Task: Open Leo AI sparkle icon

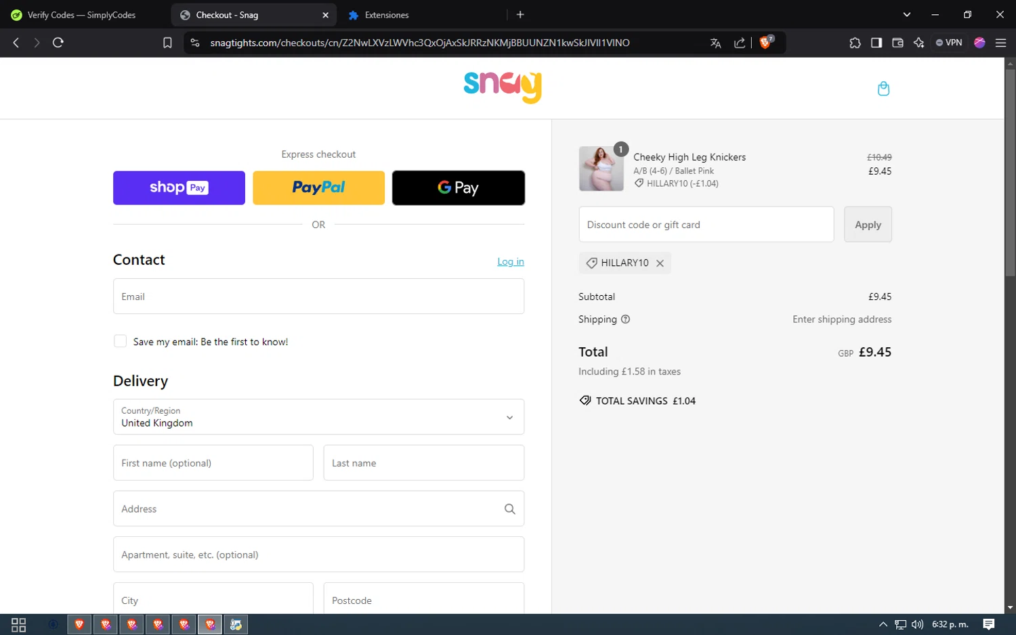Action: tap(919, 43)
